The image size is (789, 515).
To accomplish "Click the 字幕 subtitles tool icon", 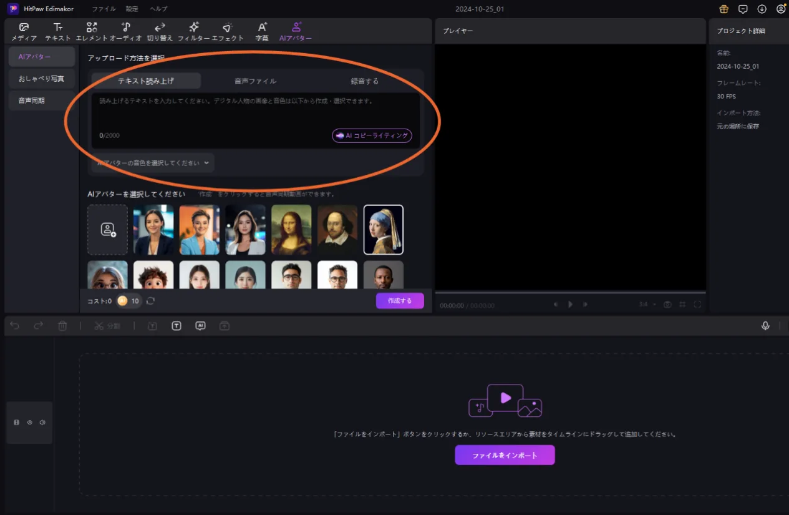I will click(x=262, y=31).
